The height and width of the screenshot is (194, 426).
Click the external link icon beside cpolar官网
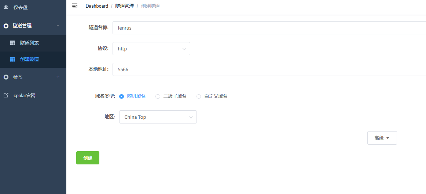(6, 95)
